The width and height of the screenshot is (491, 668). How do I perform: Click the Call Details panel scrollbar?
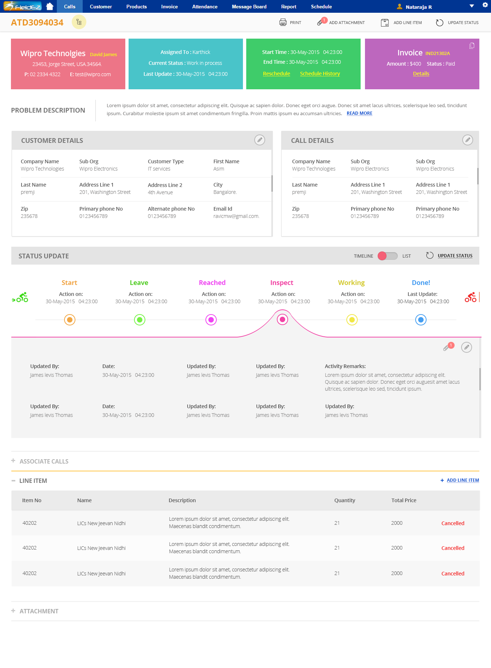coord(478,176)
